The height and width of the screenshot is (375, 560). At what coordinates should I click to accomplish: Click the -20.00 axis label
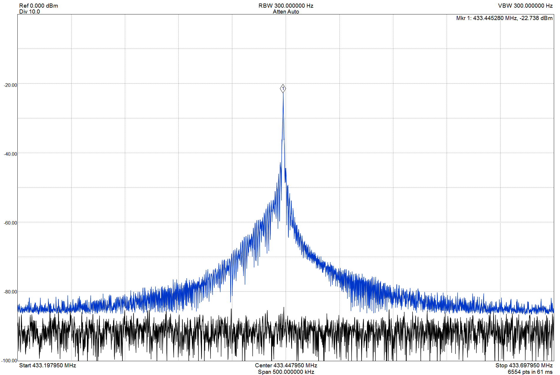pyautogui.click(x=10, y=85)
